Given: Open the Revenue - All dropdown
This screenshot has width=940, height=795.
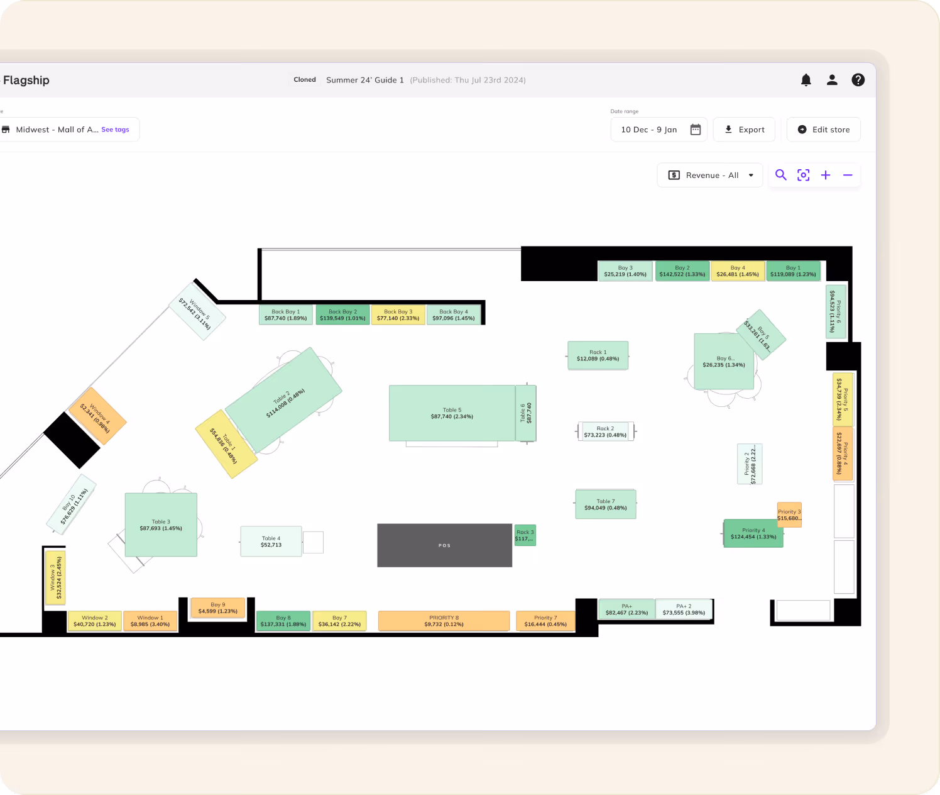Looking at the screenshot, I should 710,175.
